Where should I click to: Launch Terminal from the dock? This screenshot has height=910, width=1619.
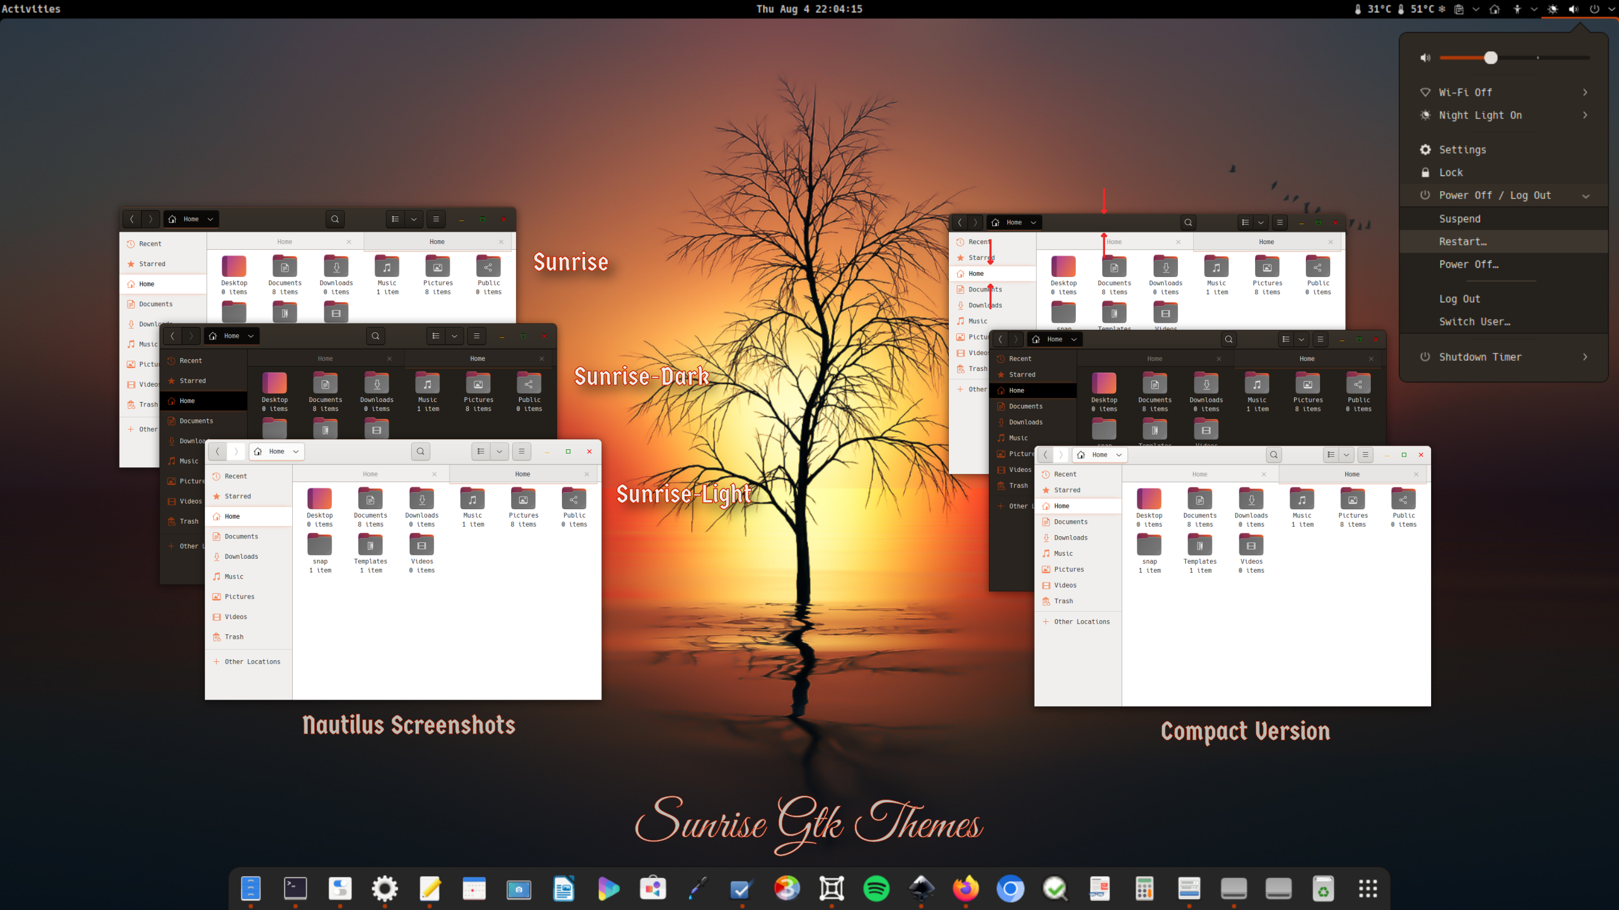[x=296, y=888]
